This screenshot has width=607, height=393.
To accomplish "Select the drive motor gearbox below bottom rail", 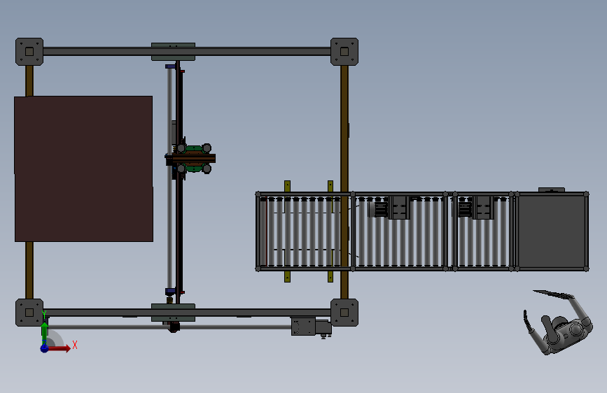I will 312,327.
